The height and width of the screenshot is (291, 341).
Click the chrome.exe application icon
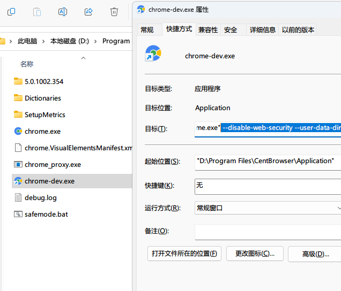(x=18, y=131)
